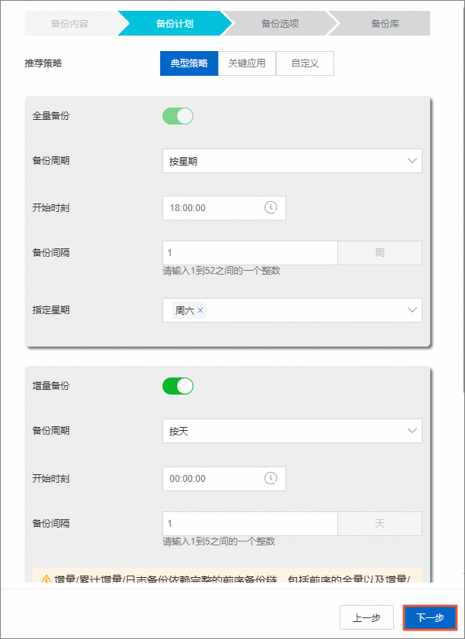Viewport: 465px width, 639px height.
Task: Switch to the 关键应用 strategy tab
Action: 247,63
